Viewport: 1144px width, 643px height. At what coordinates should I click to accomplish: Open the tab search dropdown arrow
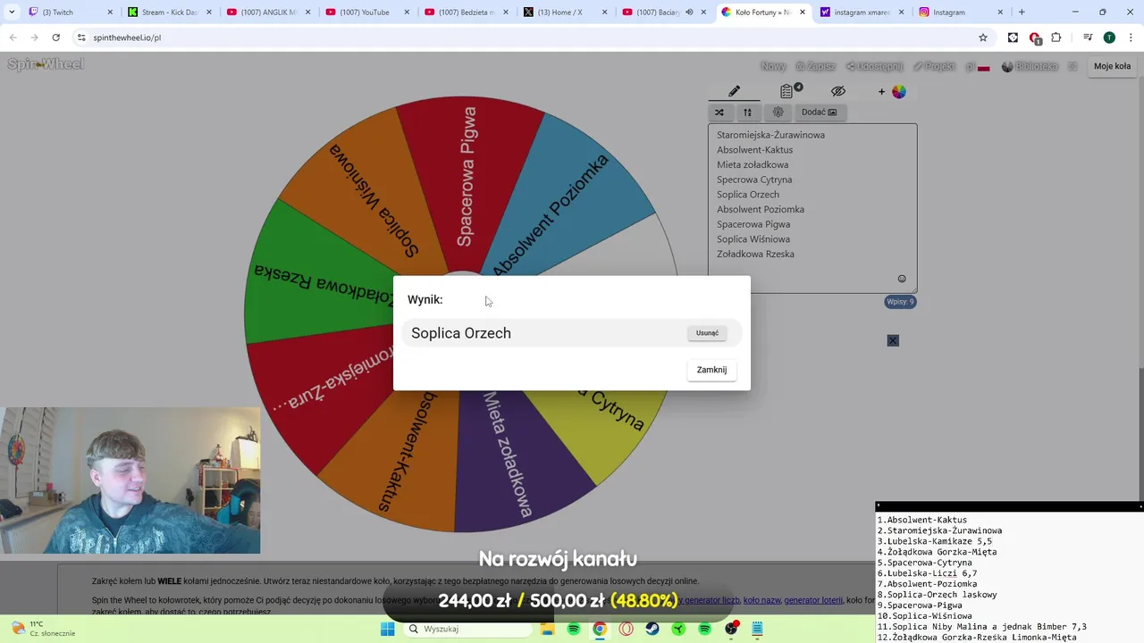click(12, 13)
